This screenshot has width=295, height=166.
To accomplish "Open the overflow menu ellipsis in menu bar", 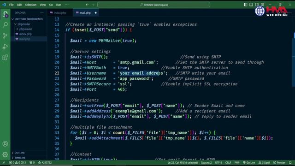I will [x=67, y=5].
